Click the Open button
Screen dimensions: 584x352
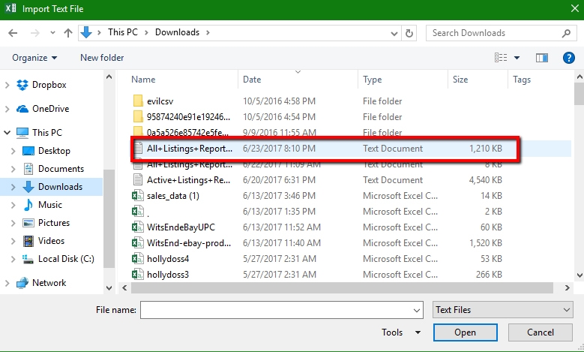pyautogui.click(x=464, y=332)
